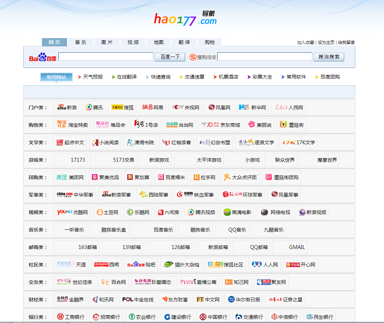Image resolution: width=384 pixels, height=323 pixels.
Task: Click the 加入收藏 link
Action: 306,43
